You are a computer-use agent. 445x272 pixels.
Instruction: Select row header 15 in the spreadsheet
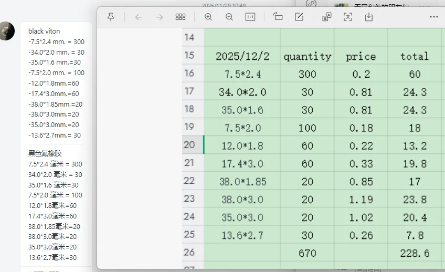(193, 55)
